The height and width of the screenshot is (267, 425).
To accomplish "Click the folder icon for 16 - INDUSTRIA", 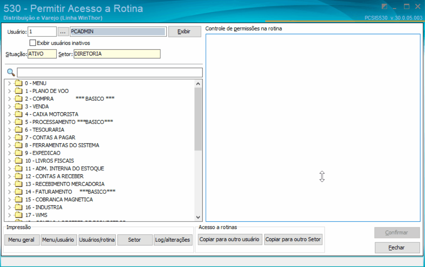I will pyautogui.click(x=19, y=207).
